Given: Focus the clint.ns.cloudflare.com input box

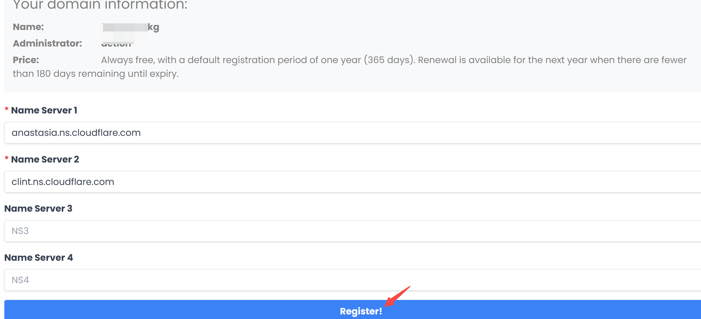Looking at the screenshot, I should [353, 182].
